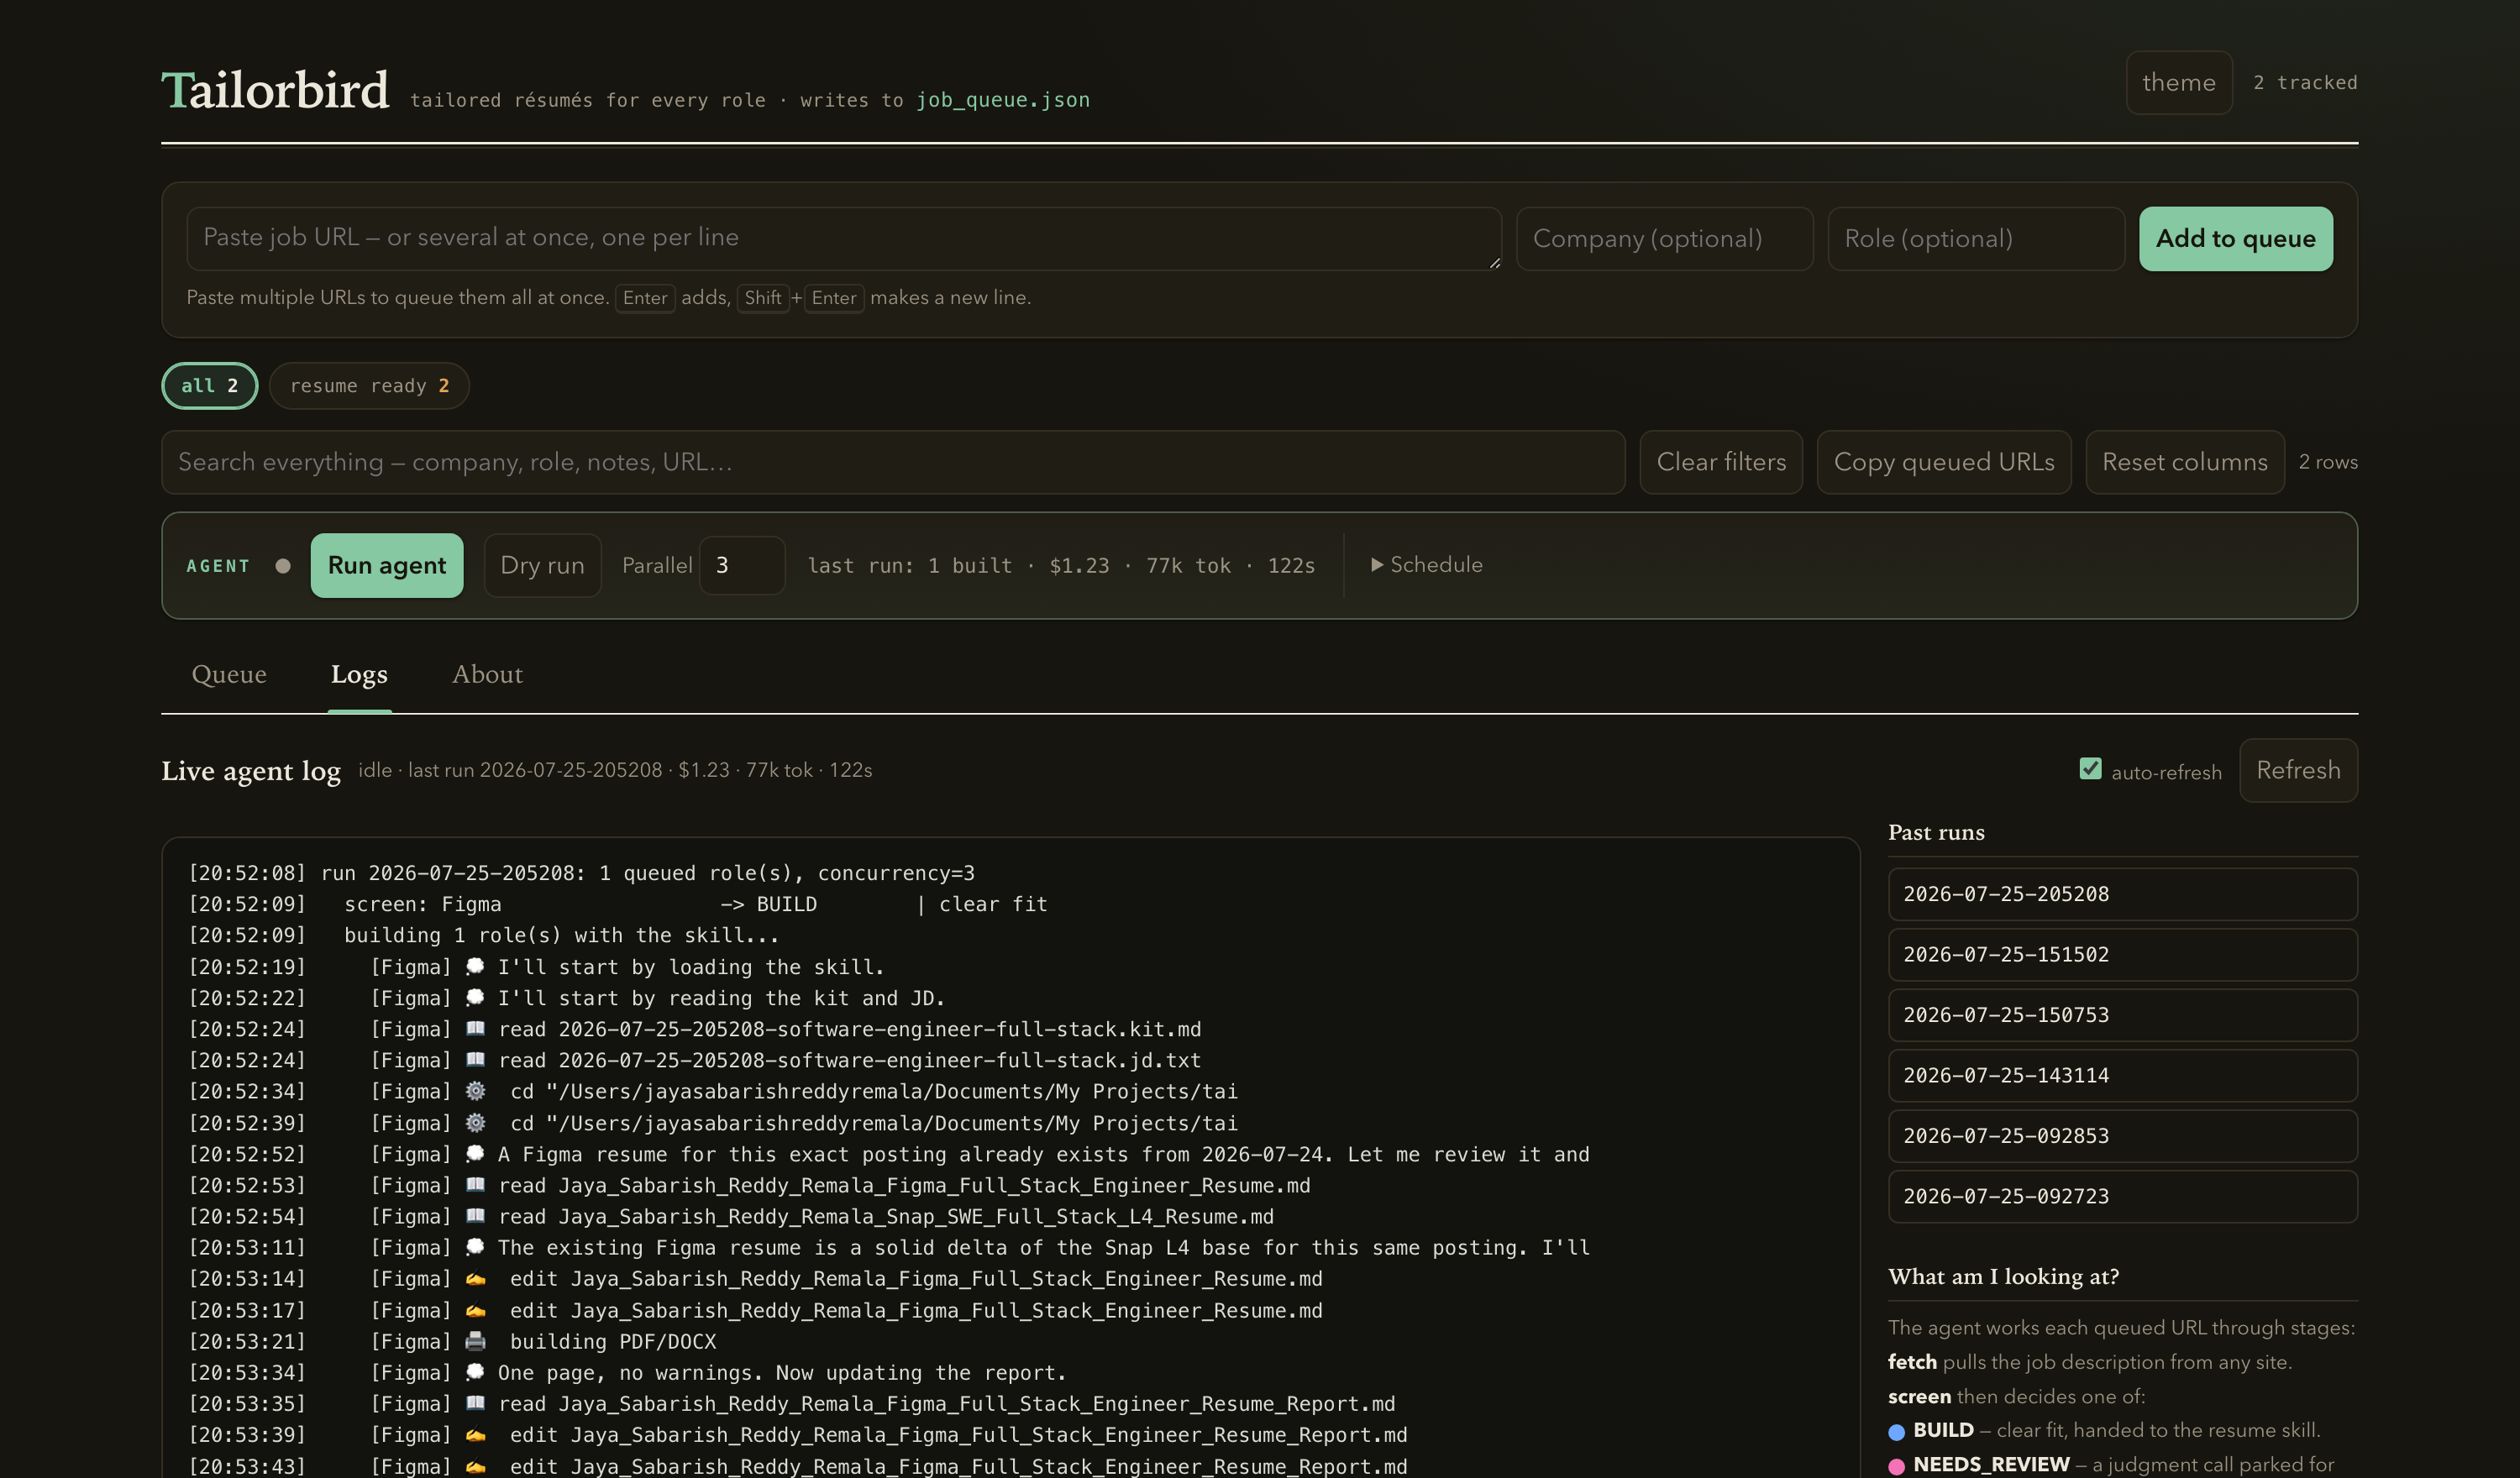
Task: Click the thought bubble icon at 20:52:19
Action: point(475,966)
